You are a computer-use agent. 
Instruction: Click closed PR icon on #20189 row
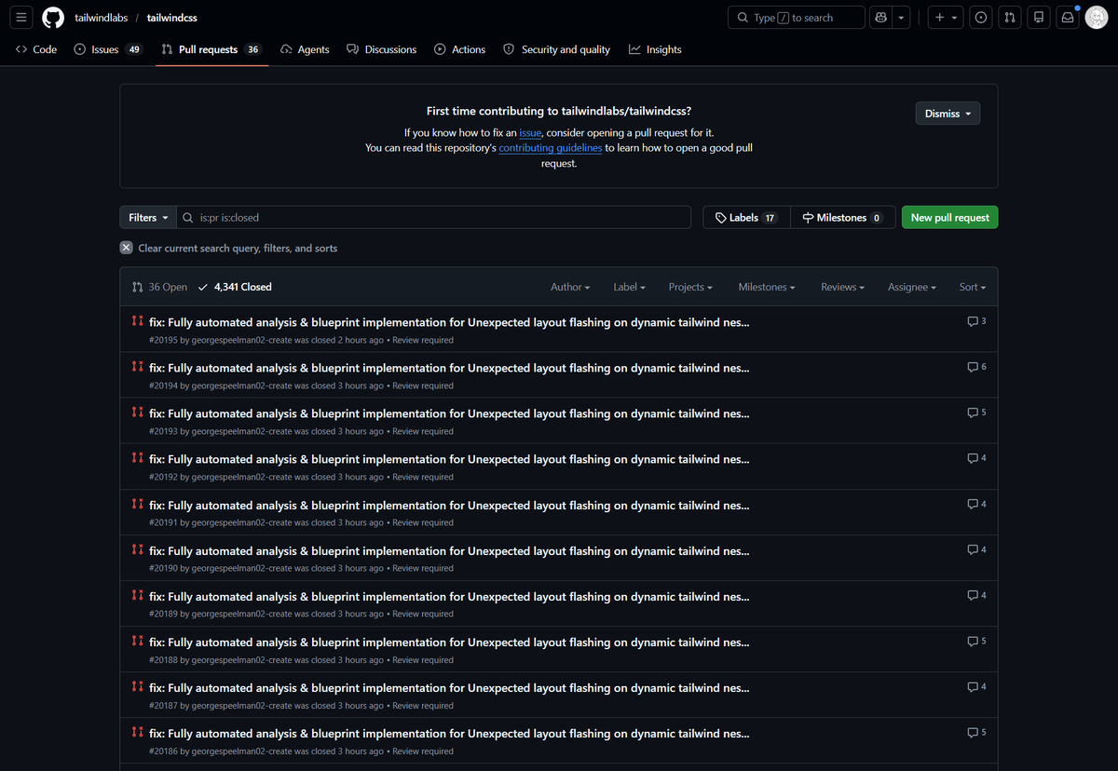point(138,595)
